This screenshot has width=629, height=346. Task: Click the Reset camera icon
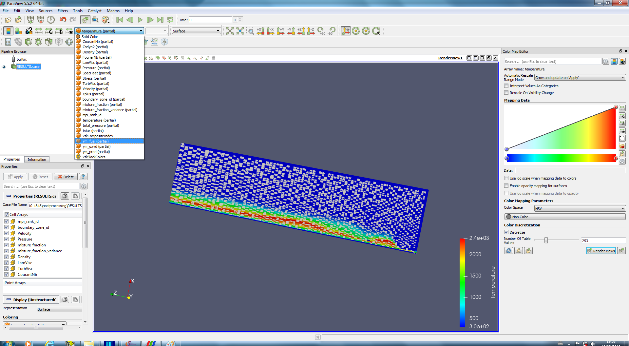tap(230, 31)
